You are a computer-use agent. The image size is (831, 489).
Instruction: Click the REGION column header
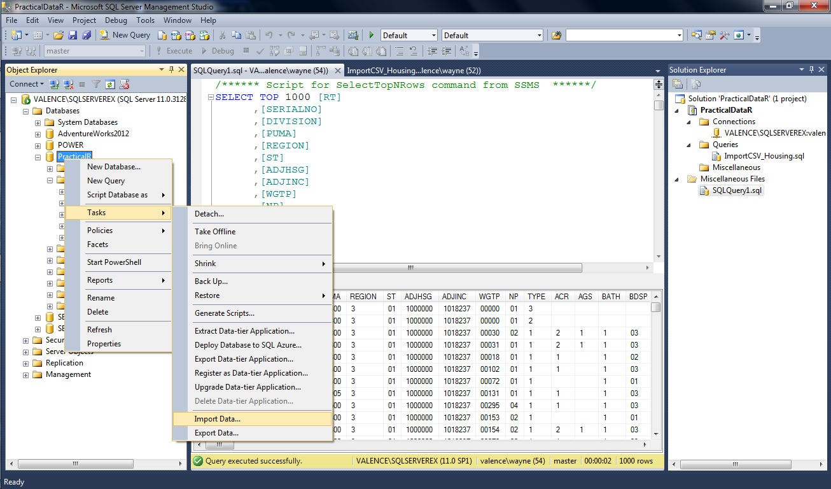pos(363,297)
